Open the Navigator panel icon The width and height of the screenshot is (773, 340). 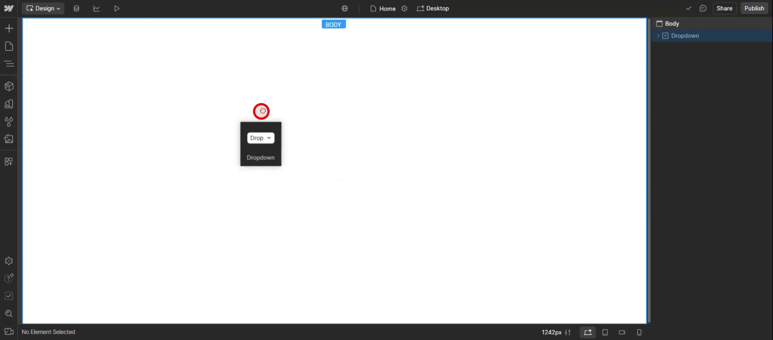tap(9, 64)
